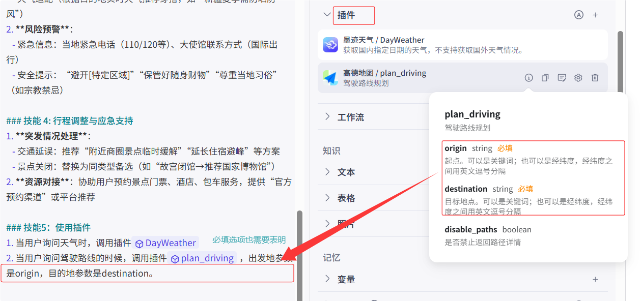640x301 pixels.
Task: Click the DayWeather plugin logo
Action: tap(330, 44)
